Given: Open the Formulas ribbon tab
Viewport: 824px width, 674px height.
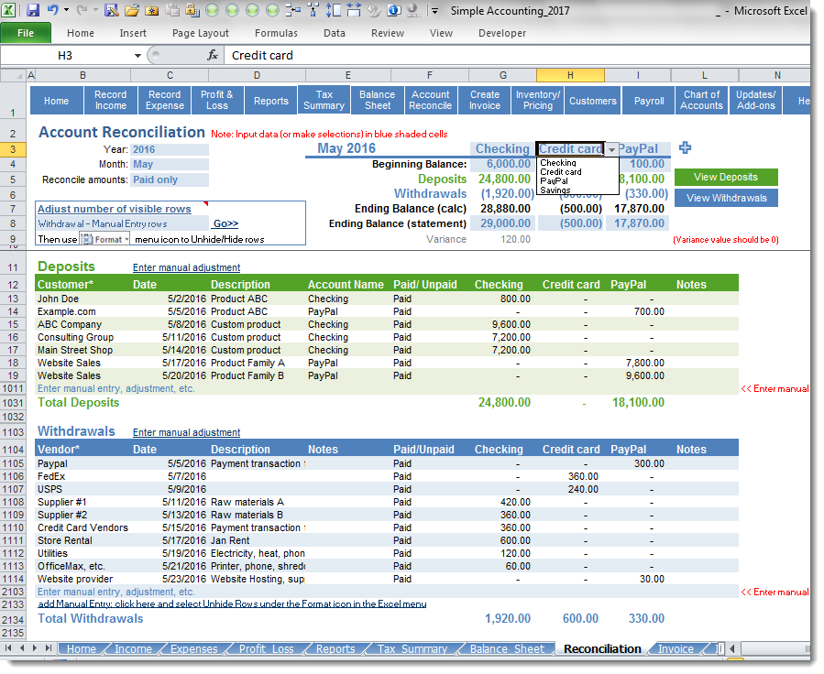Looking at the screenshot, I should click(x=276, y=33).
